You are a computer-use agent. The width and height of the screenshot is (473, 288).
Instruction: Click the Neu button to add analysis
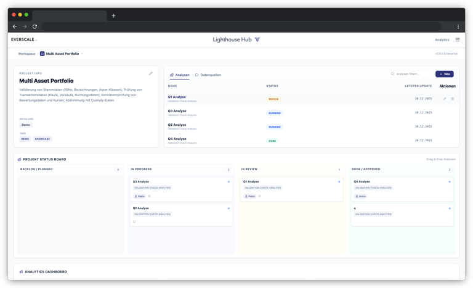click(444, 74)
